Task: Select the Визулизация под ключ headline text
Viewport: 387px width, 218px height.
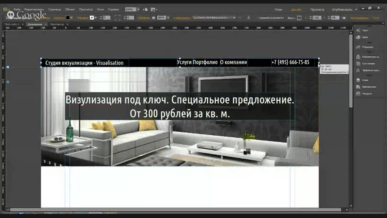Action: point(180,107)
